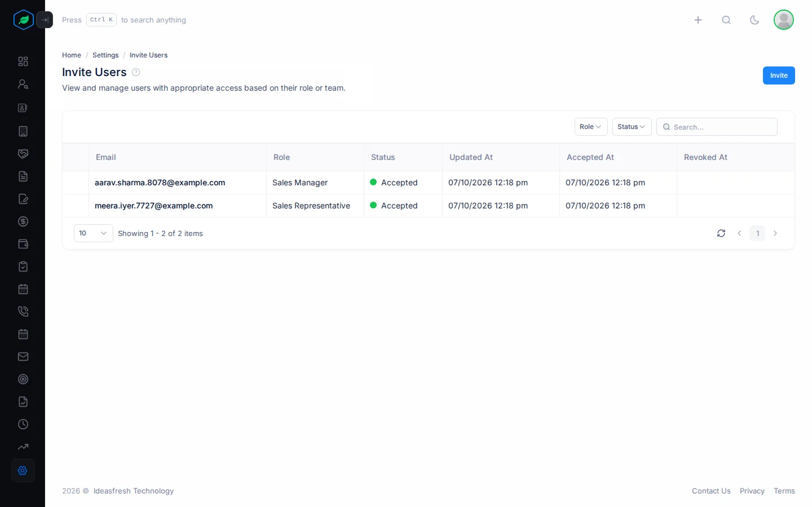This screenshot has width=812, height=507.
Task: Click the magnifier search icon in header
Action: point(726,20)
